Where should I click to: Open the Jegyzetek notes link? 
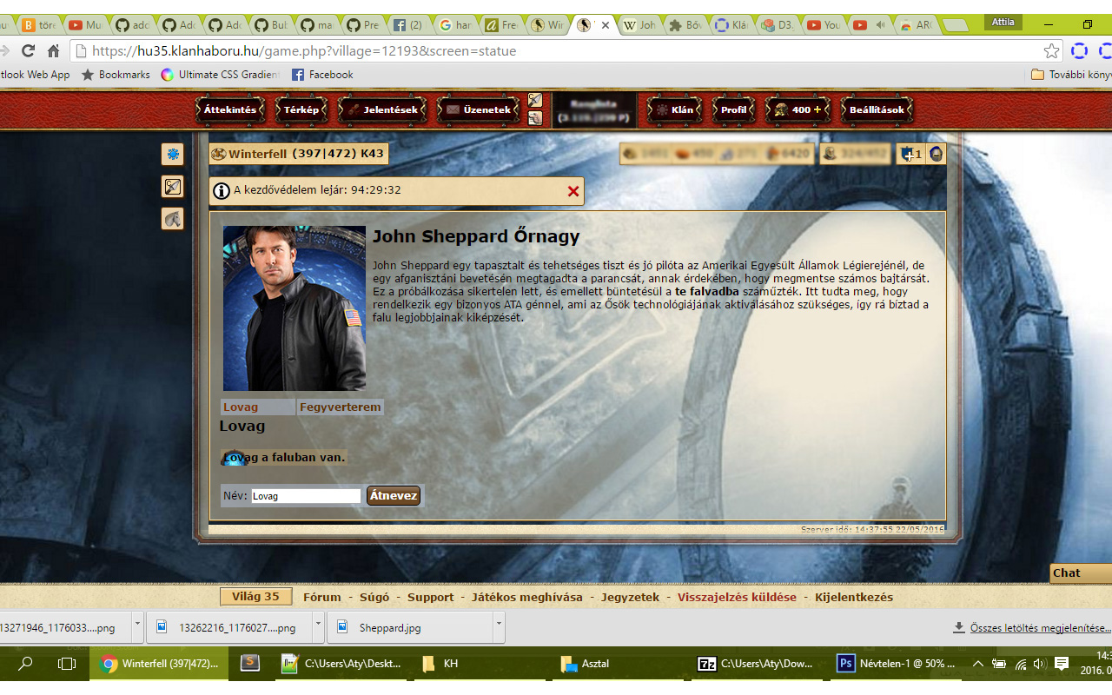pyautogui.click(x=631, y=598)
